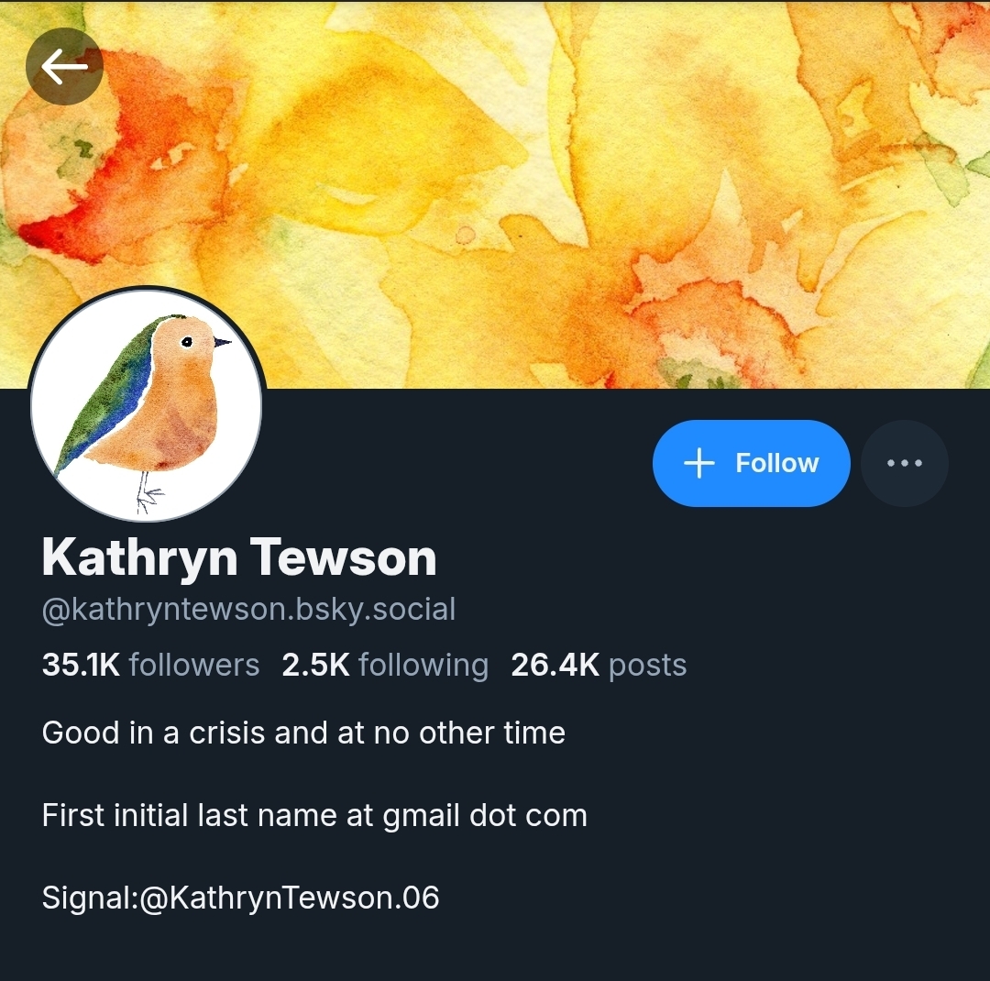Click the Kathryn Tewson display name

point(239,557)
